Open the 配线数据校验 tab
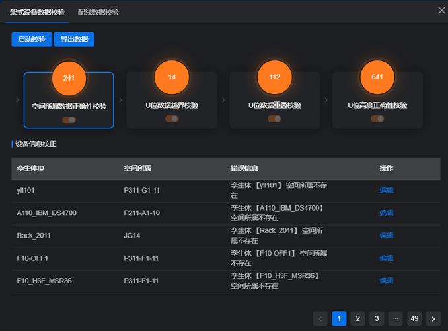 (98, 12)
